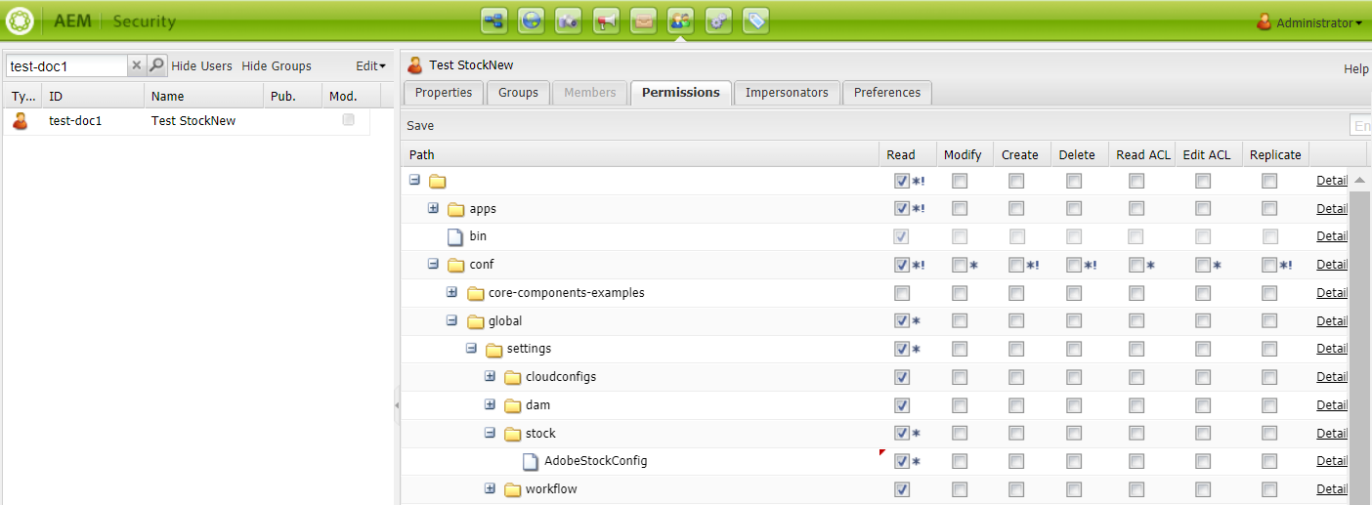
Task: Click the cloudconfigs folder icon
Action: 513,377
